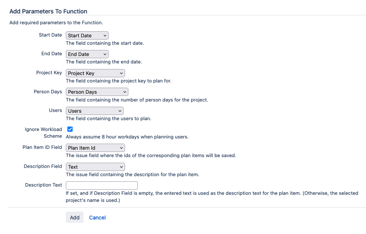
Task: Click the Cancel link
Action: pos(97,218)
